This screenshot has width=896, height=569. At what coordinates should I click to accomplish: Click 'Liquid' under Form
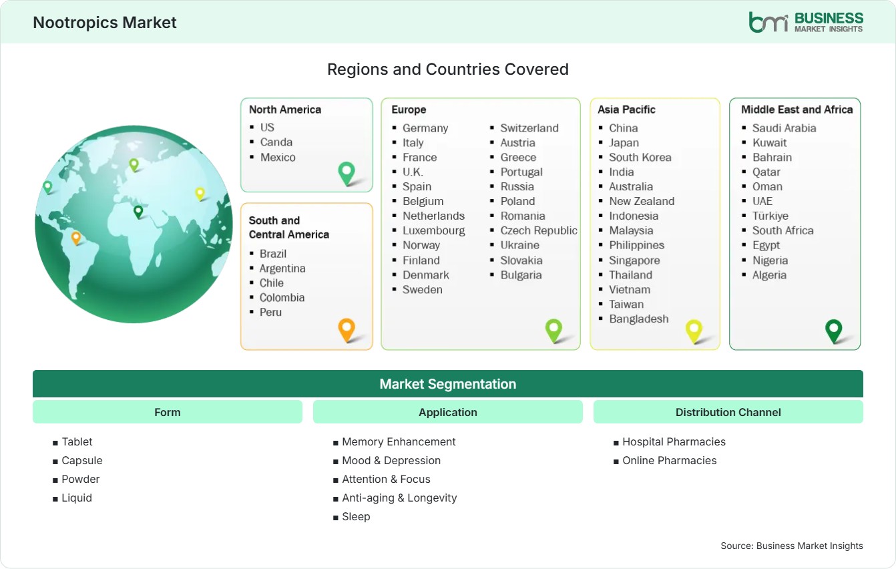point(77,498)
